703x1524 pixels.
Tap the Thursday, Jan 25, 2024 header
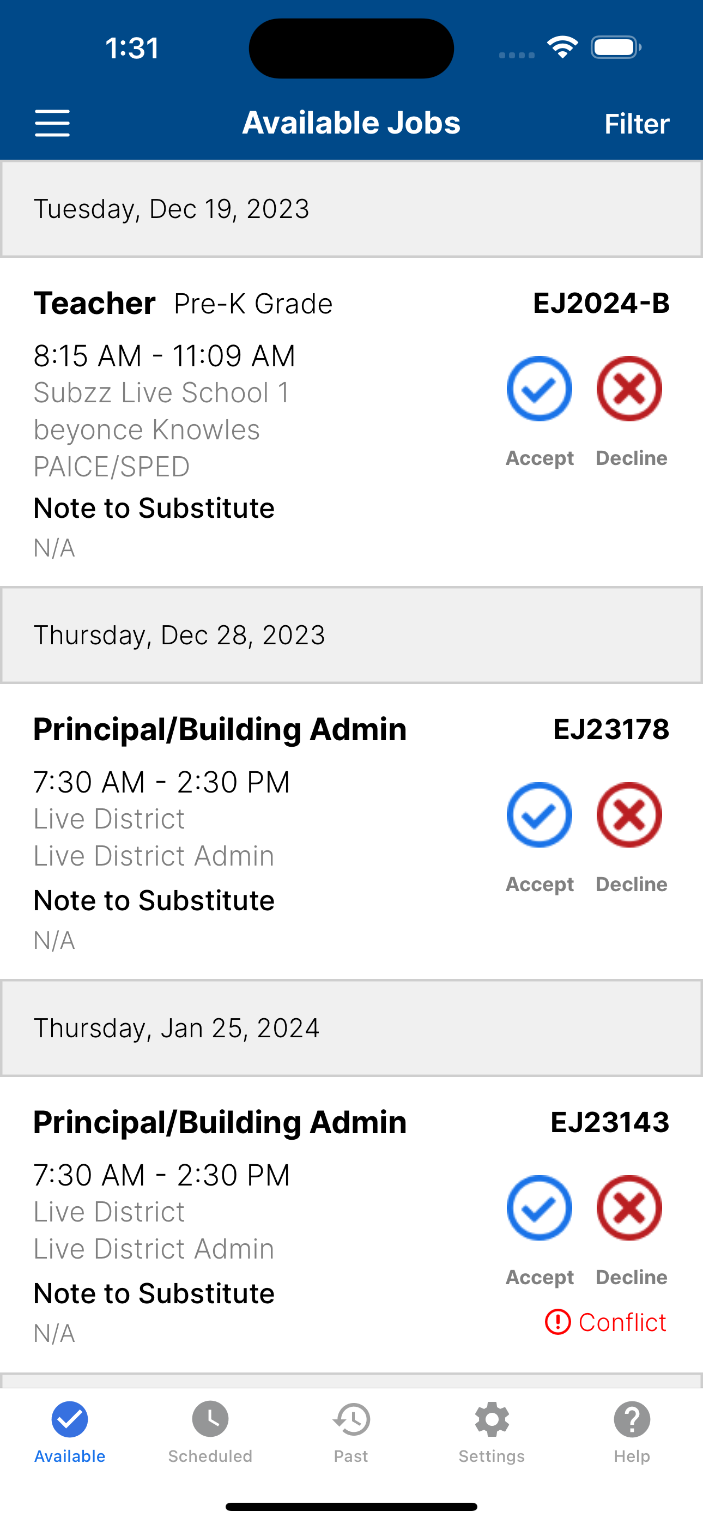coord(351,1027)
